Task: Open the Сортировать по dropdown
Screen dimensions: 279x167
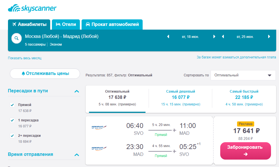Action: (x=243, y=75)
